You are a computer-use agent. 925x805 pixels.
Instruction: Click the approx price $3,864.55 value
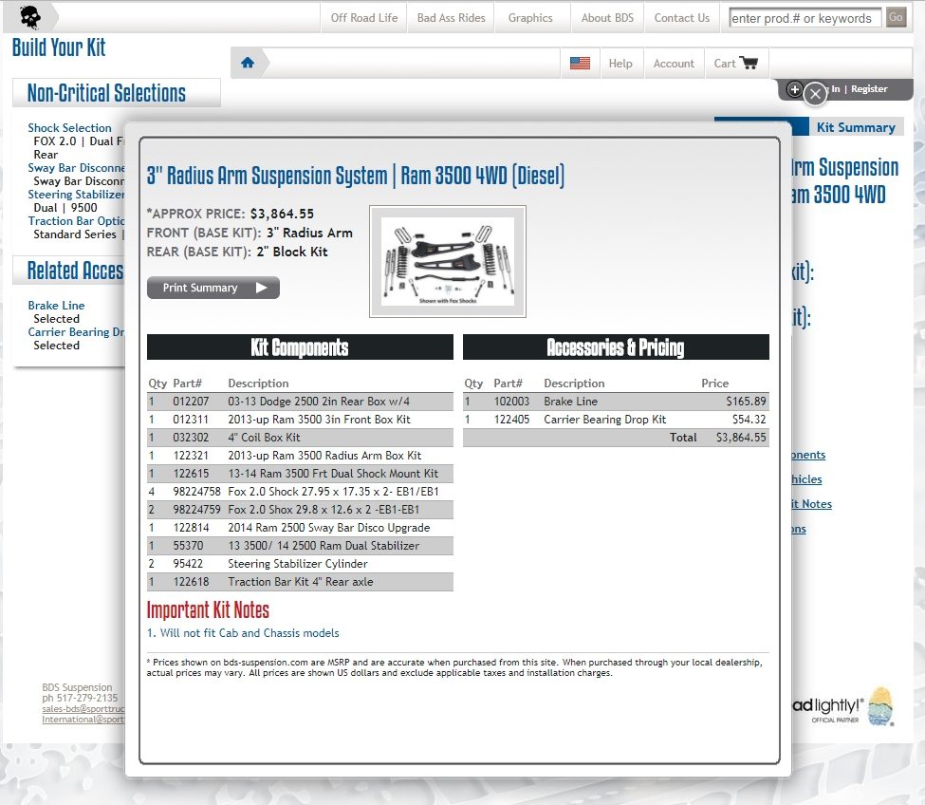click(282, 214)
